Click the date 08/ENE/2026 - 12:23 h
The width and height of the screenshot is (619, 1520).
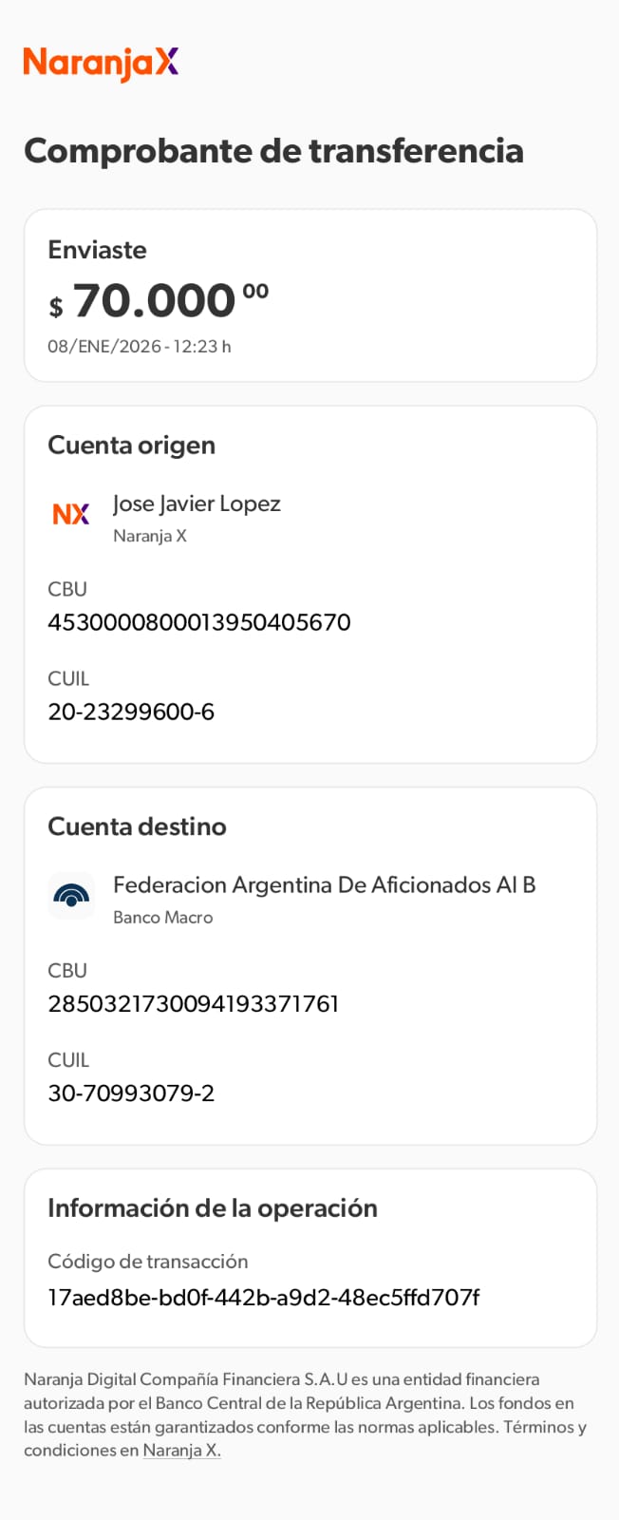click(140, 347)
